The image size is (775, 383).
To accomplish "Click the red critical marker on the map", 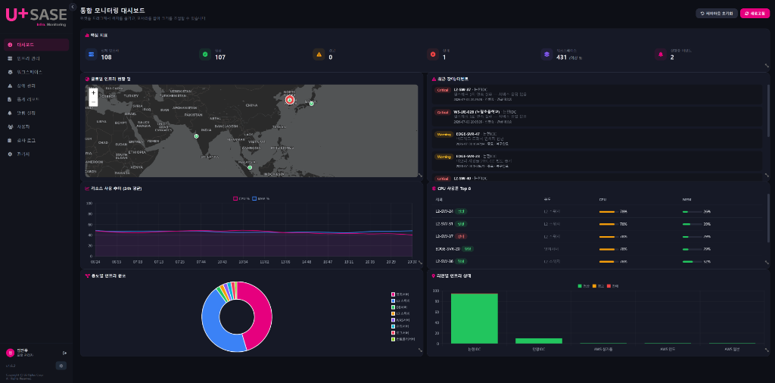I will pos(290,100).
